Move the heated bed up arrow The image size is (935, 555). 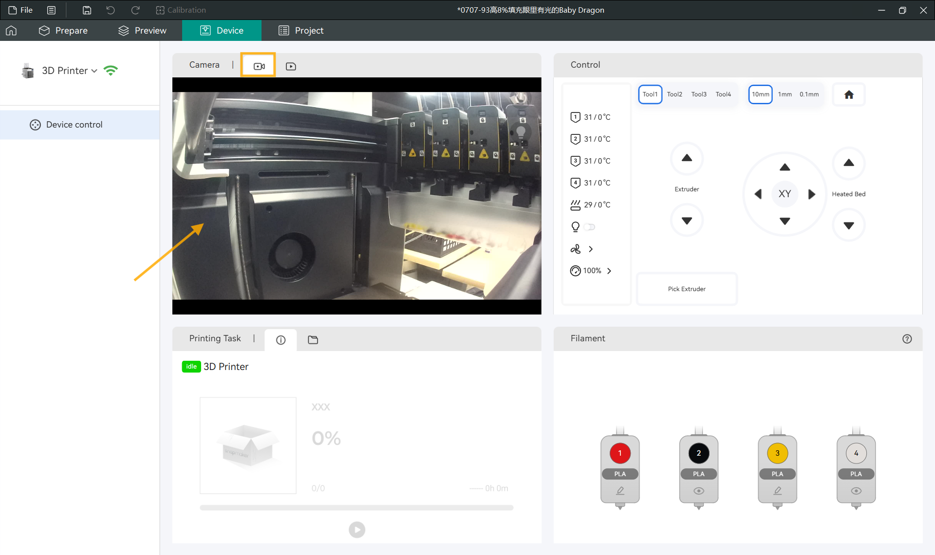[848, 163]
